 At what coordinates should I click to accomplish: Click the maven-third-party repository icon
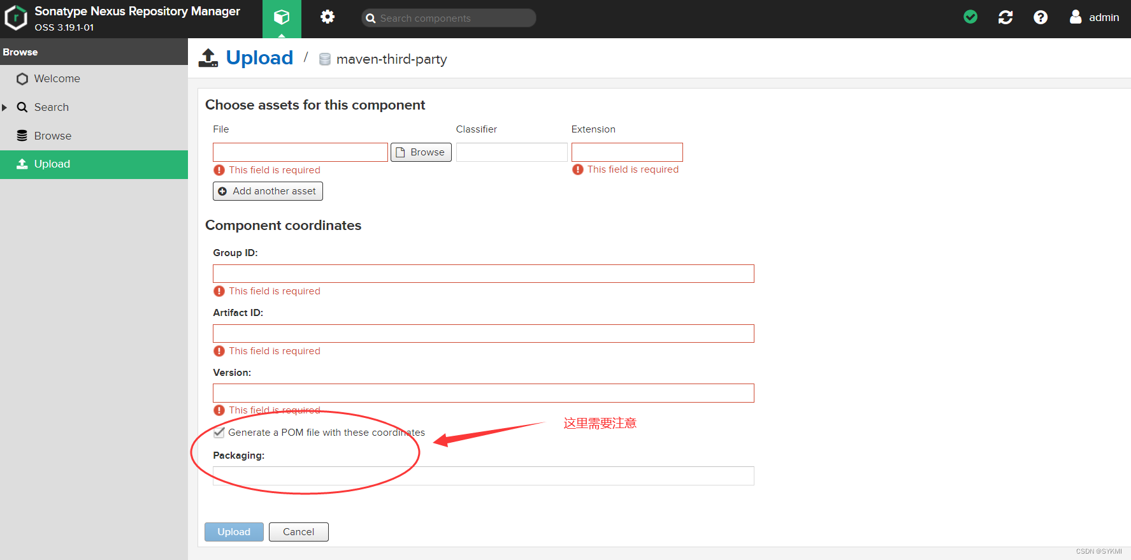[325, 59]
